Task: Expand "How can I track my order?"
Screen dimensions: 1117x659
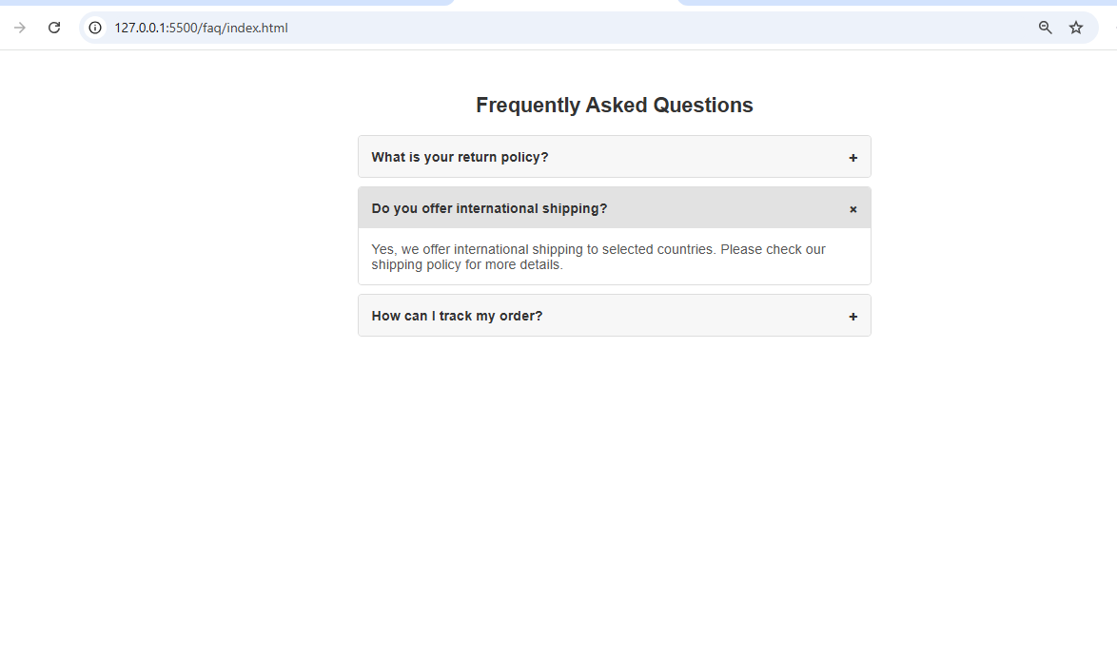Action: coord(614,316)
